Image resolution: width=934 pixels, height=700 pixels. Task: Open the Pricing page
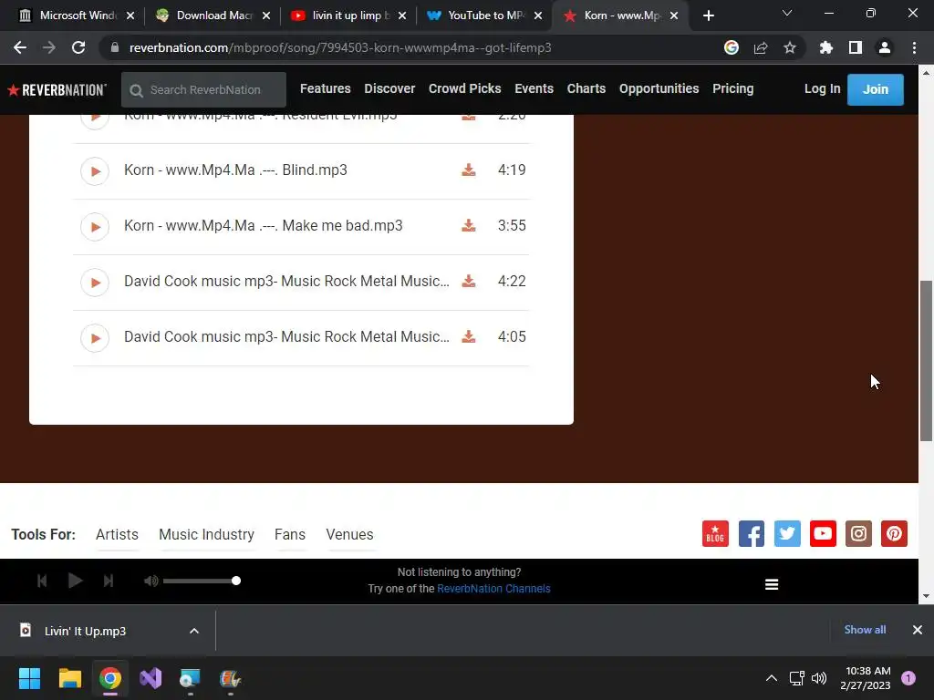coord(732,88)
